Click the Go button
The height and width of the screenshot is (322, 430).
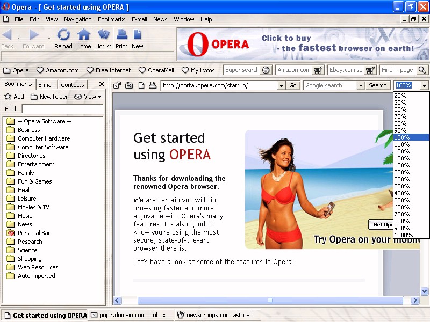[293, 85]
